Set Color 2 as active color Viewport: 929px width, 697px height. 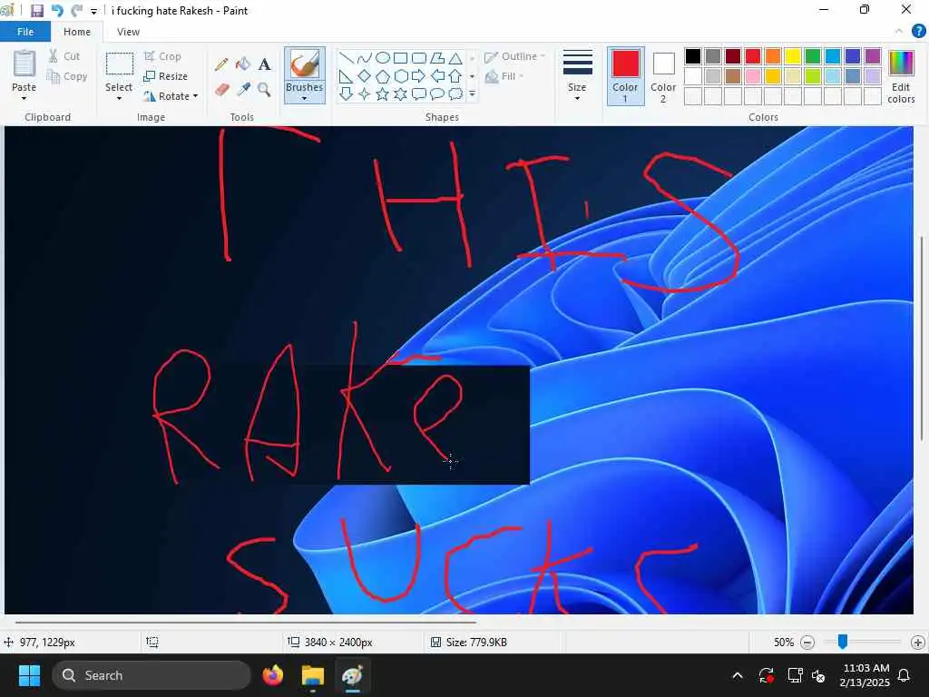[x=663, y=76]
